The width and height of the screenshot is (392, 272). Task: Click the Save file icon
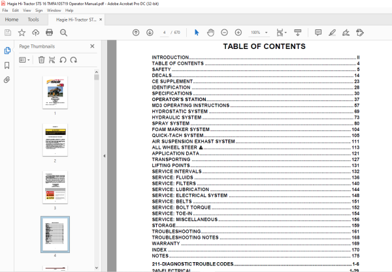pos(8,33)
